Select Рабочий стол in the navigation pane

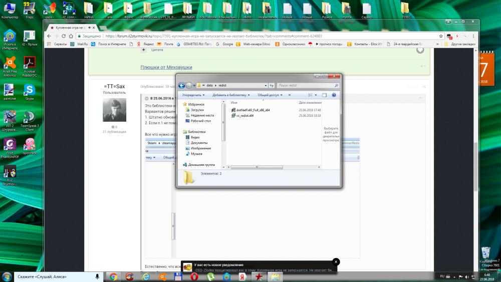point(200,121)
